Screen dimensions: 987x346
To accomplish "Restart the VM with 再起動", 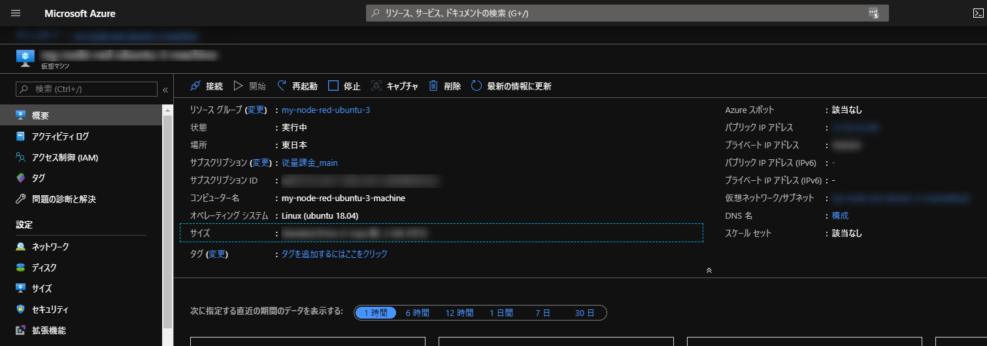I will click(x=297, y=86).
